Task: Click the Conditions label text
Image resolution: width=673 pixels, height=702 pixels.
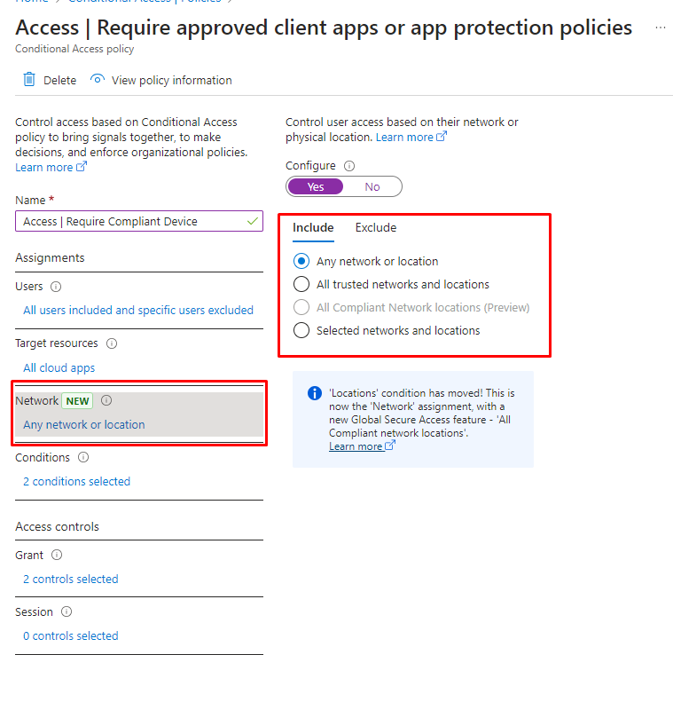Action: pos(43,458)
